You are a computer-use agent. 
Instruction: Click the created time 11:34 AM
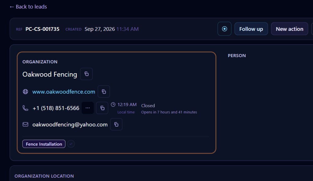point(127,29)
